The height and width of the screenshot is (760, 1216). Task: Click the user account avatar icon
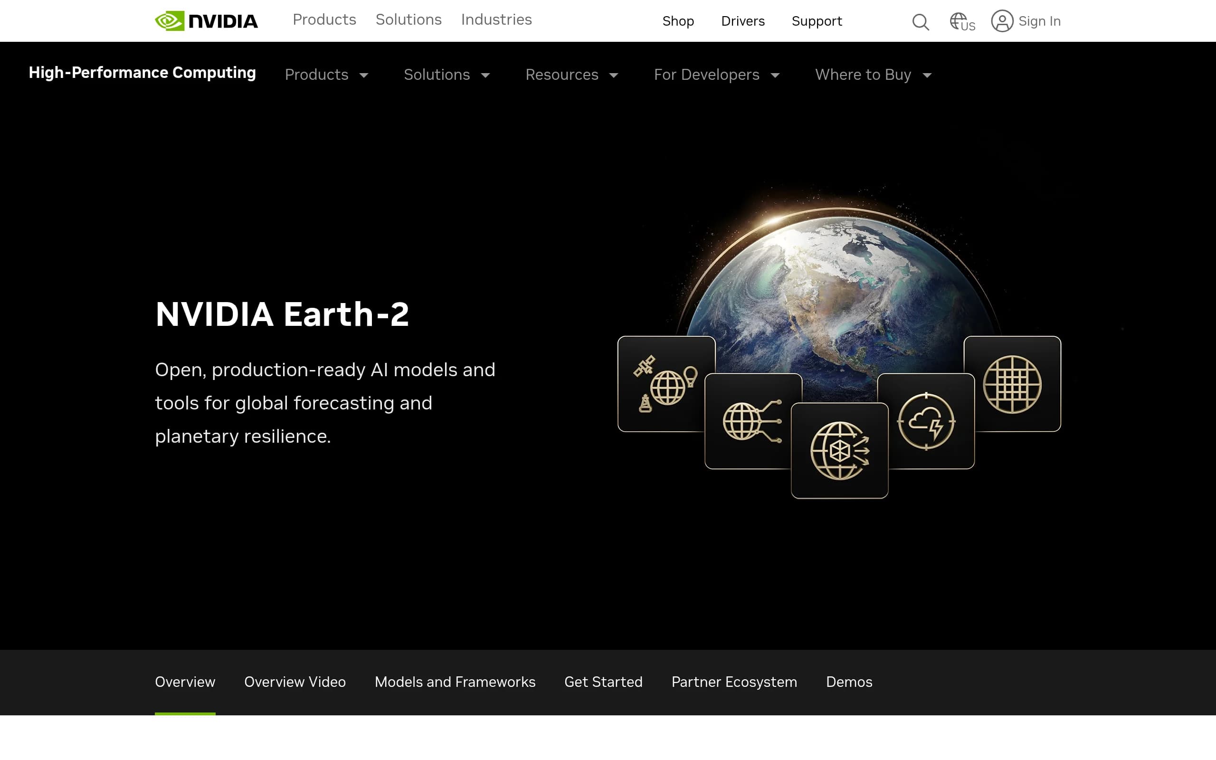(x=1002, y=21)
